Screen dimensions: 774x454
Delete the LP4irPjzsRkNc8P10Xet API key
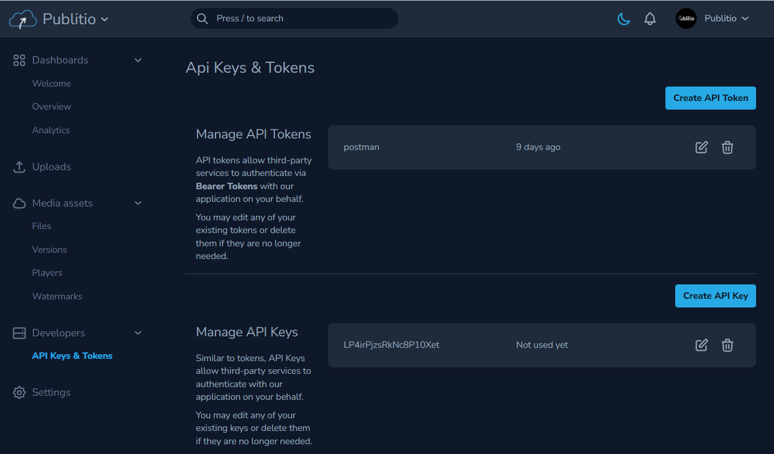(x=728, y=345)
